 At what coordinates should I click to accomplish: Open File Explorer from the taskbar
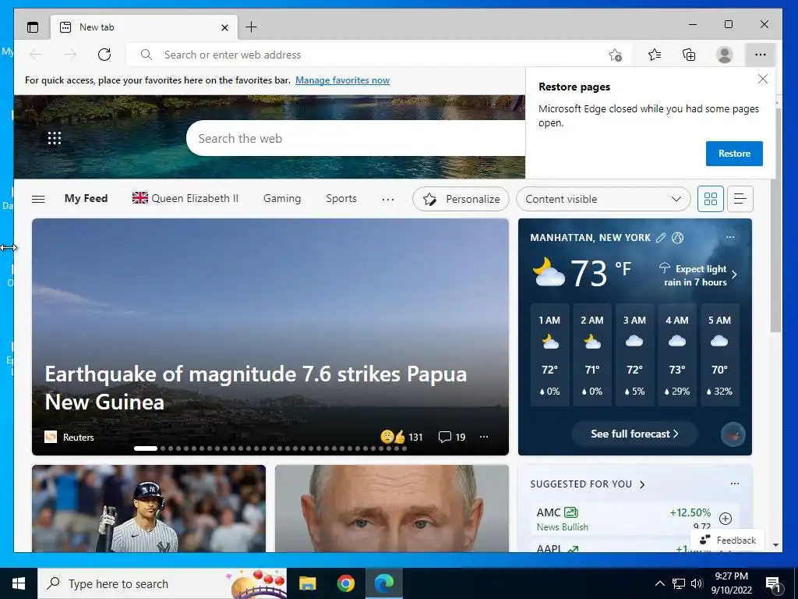(307, 583)
